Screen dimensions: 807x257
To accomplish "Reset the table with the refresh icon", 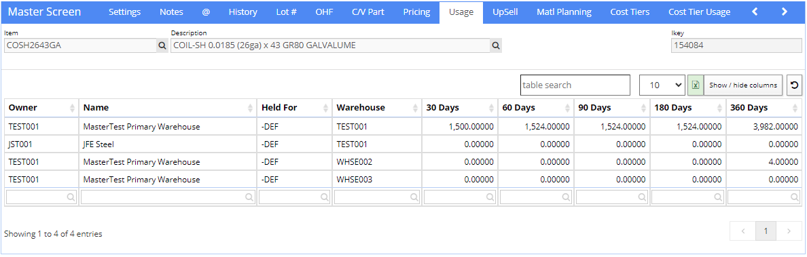I will point(794,85).
